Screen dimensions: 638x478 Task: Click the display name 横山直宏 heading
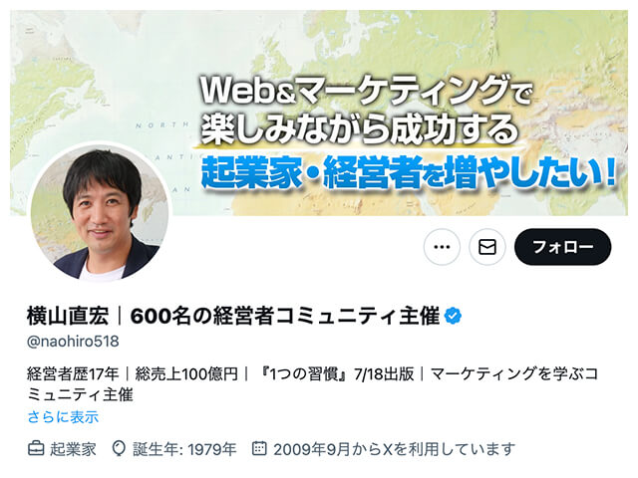[x=68, y=316]
